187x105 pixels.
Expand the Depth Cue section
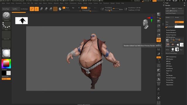point(169,71)
